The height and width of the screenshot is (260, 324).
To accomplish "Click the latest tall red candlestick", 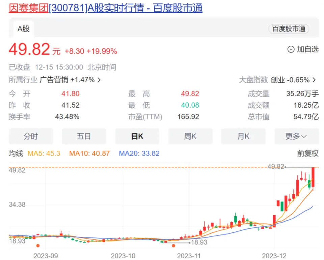I will pyautogui.click(x=313, y=177).
